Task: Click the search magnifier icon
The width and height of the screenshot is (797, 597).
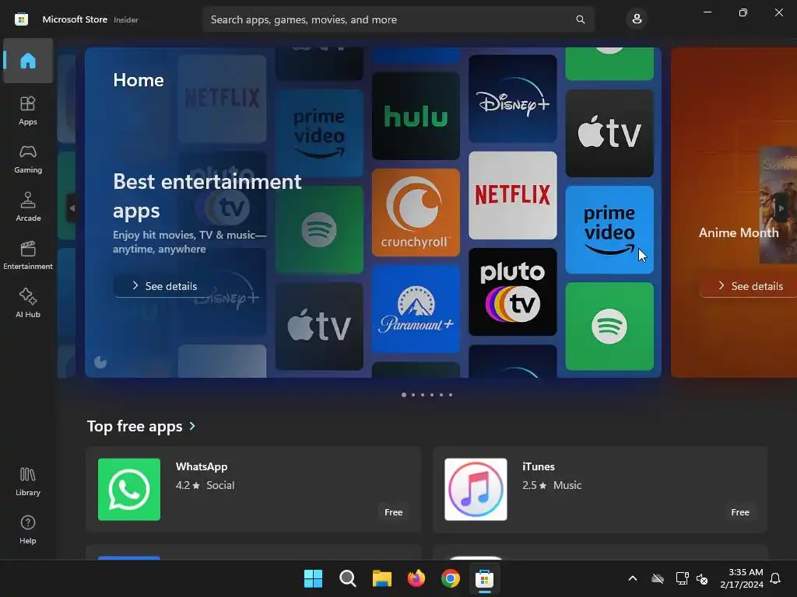Action: (x=580, y=19)
